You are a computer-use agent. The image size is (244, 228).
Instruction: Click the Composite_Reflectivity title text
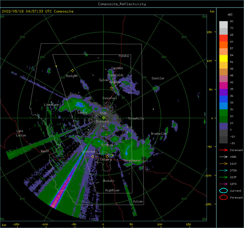click(x=122, y=4)
